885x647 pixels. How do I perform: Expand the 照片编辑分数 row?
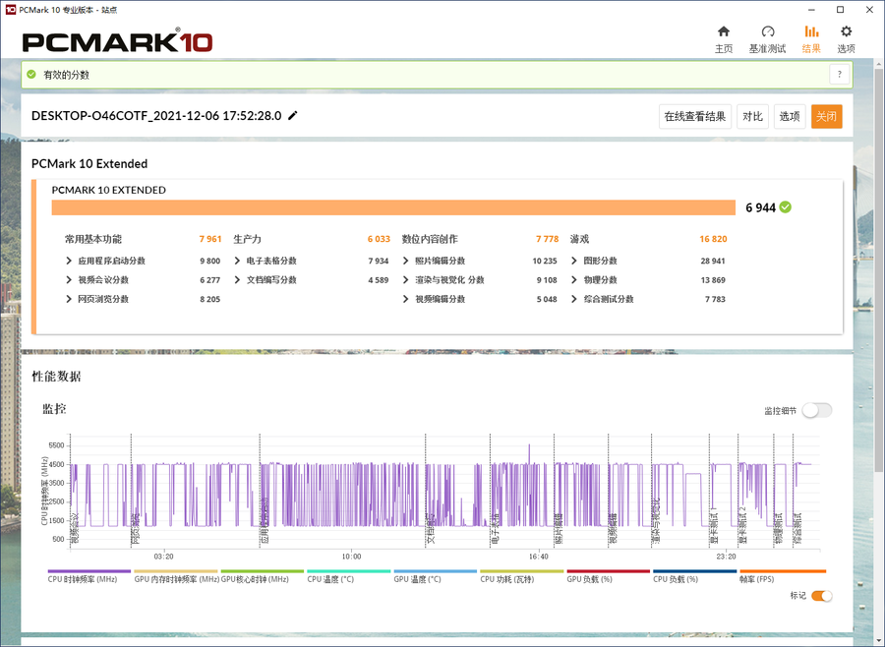click(x=407, y=262)
